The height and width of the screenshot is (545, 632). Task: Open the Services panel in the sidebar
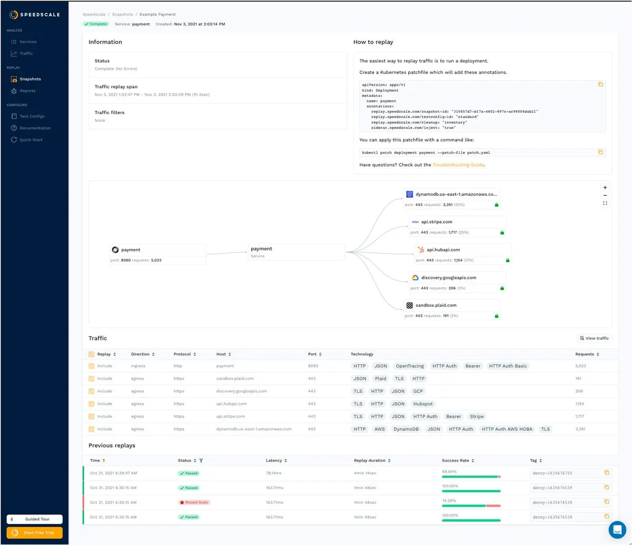point(27,41)
